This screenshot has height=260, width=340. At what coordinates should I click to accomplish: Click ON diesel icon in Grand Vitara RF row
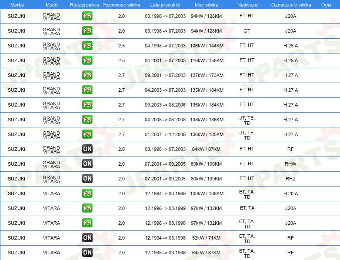click(87, 149)
